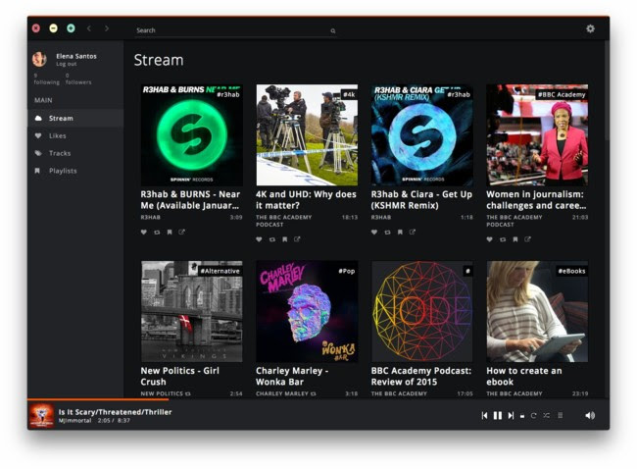Skip to previous track
This screenshot has width=637, height=469.
(484, 415)
